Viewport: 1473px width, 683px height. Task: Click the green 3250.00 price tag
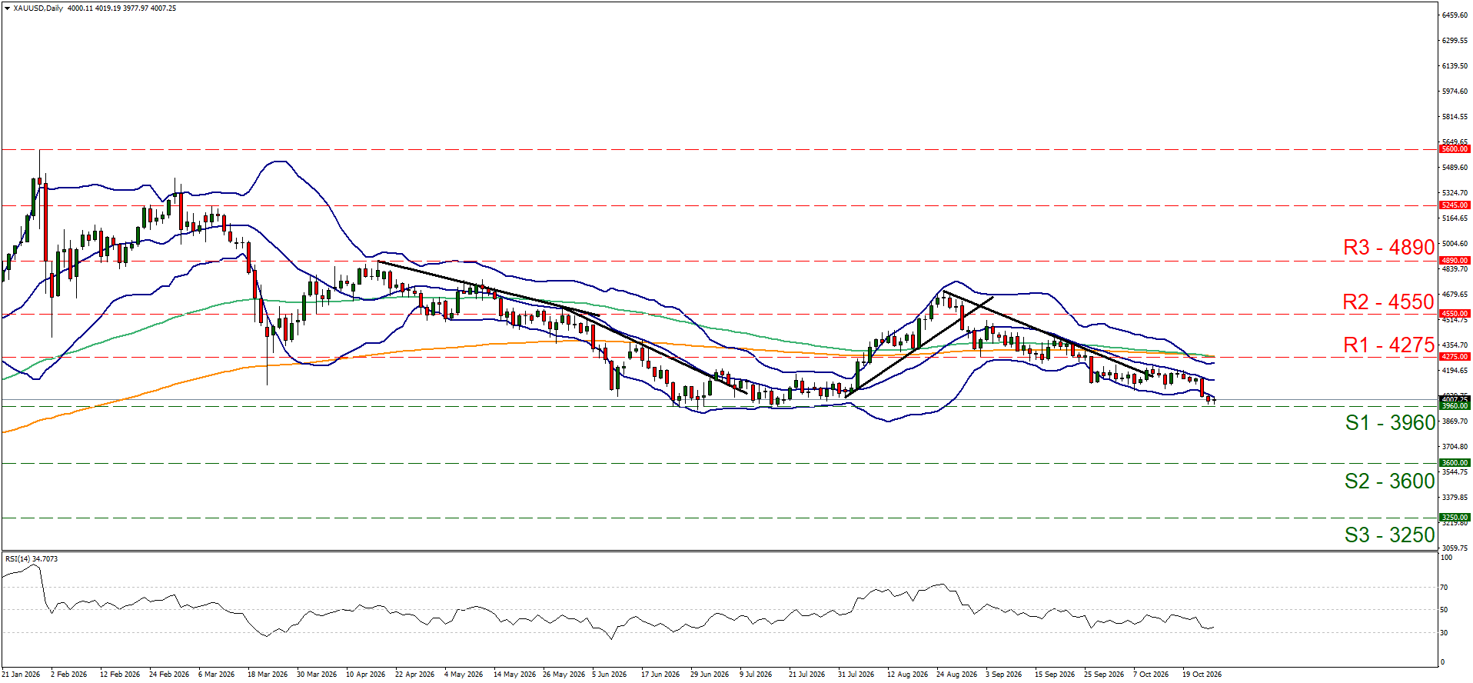click(x=1455, y=518)
